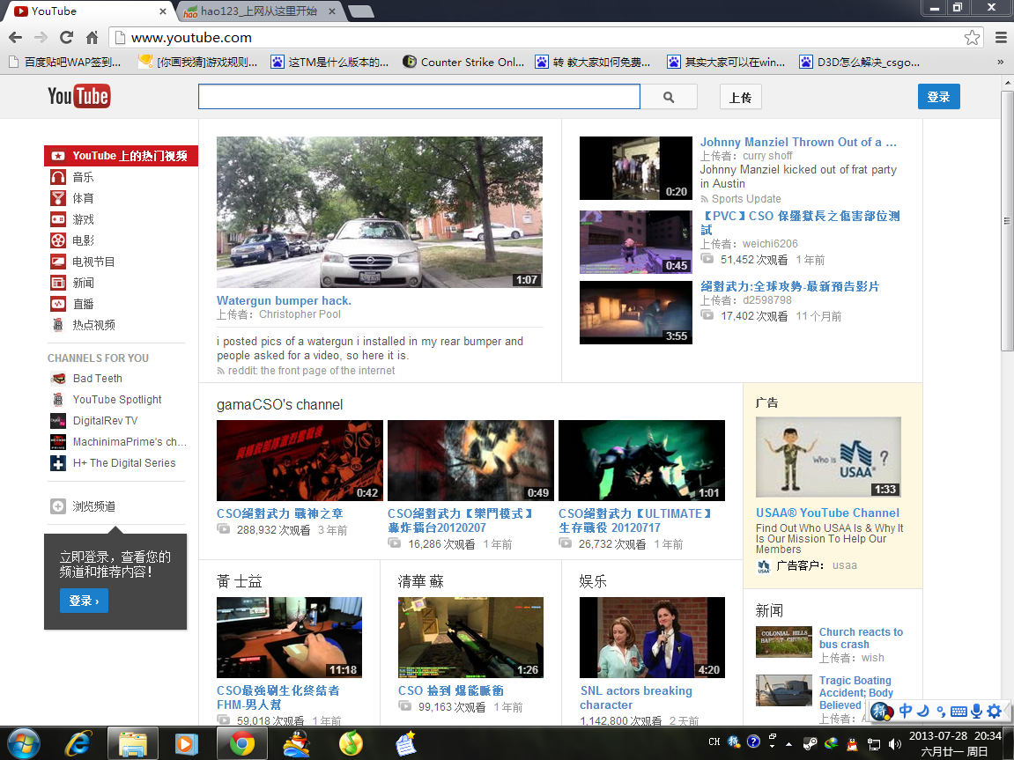Image resolution: width=1014 pixels, height=760 pixels.
Task: Click the search magnifier button
Action: (x=669, y=97)
